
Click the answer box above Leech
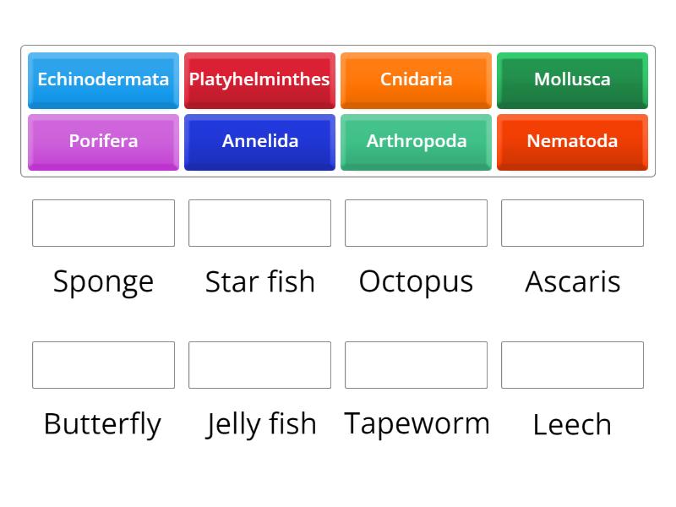coord(572,365)
